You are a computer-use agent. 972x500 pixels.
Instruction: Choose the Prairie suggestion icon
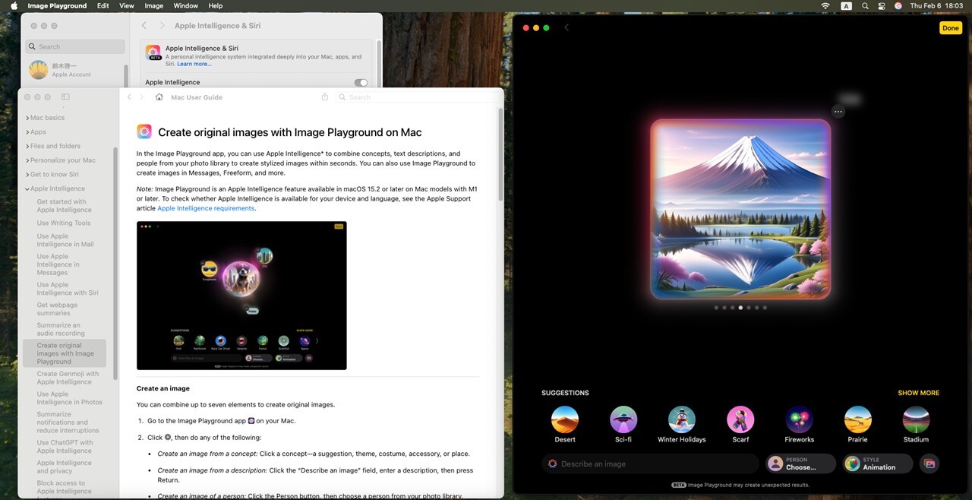pos(857,419)
